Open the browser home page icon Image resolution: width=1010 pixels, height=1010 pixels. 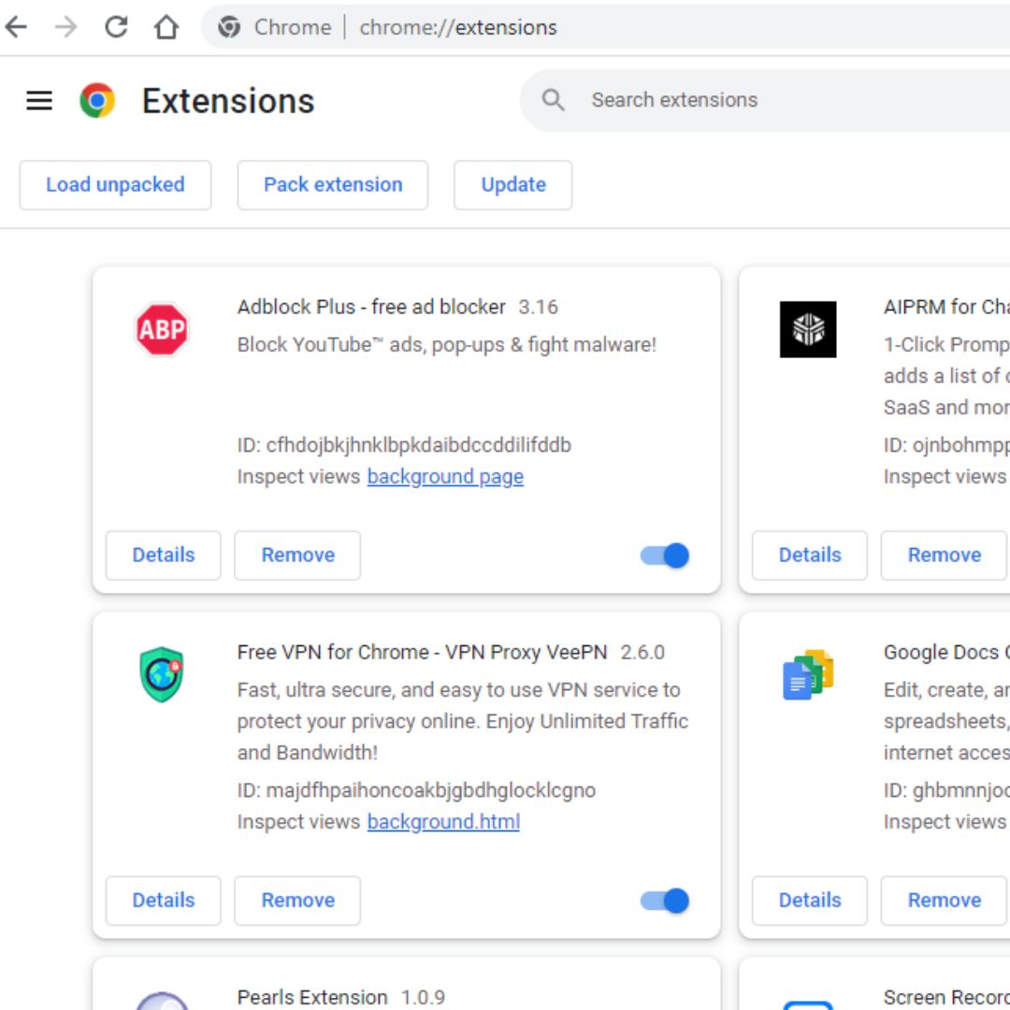click(166, 27)
